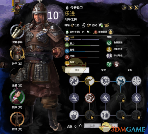Viewport: 148px width, 134px height.
Task: Click the weapon slot with twin swords
Action: click(x=17, y=32)
